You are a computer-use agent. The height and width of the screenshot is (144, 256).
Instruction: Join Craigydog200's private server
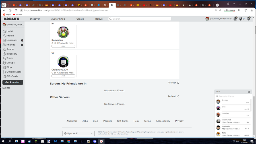click(x=63, y=76)
